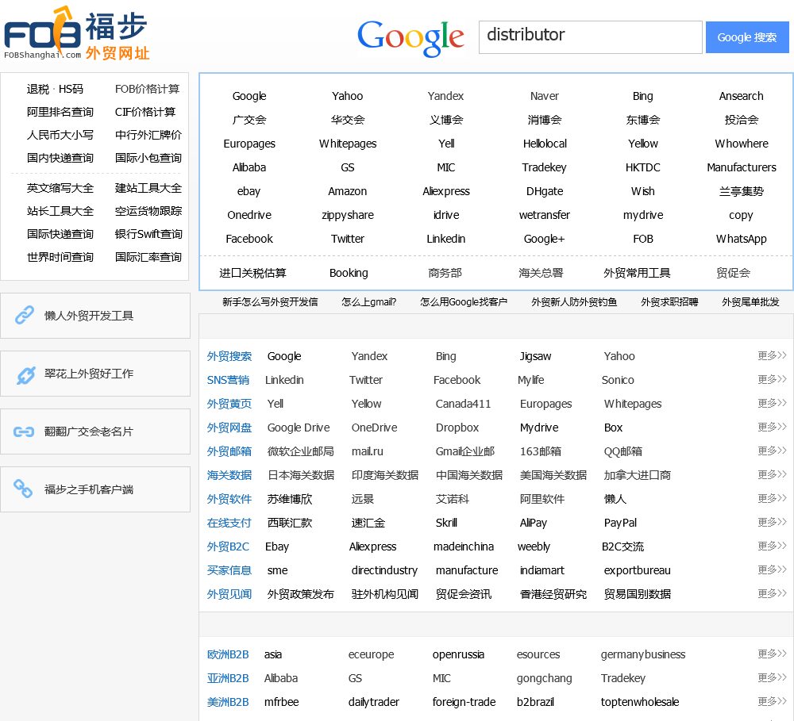Image resolution: width=794 pixels, height=721 pixels.
Task: Expand 更多 in the SNS营销 row
Action: point(772,379)
